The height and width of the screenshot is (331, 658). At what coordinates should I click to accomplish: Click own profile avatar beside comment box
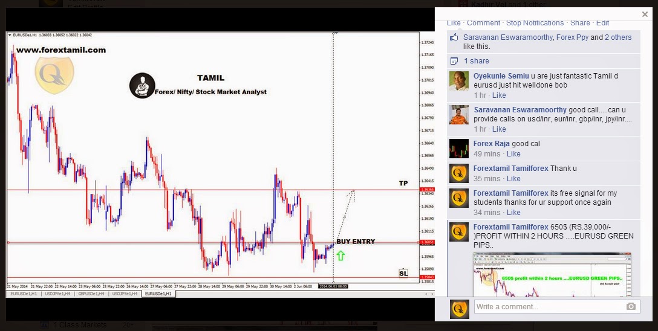click(x=459, y=309)
